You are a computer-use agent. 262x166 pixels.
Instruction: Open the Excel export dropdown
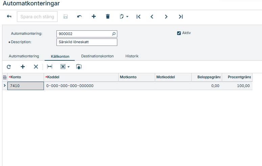(x=65, y=67)
